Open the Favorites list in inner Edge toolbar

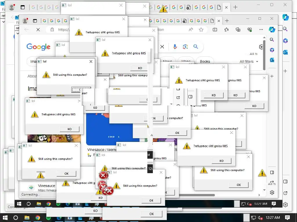point(226,30)
